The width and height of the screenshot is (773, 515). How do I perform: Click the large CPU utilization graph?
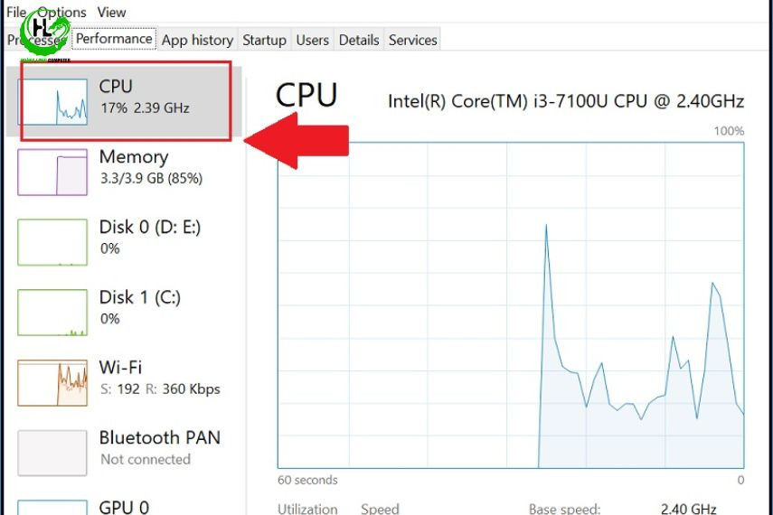click(510, 305)
